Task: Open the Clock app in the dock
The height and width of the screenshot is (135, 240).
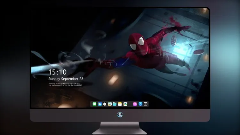Action: pyautogui.click(x=105, y=104)
